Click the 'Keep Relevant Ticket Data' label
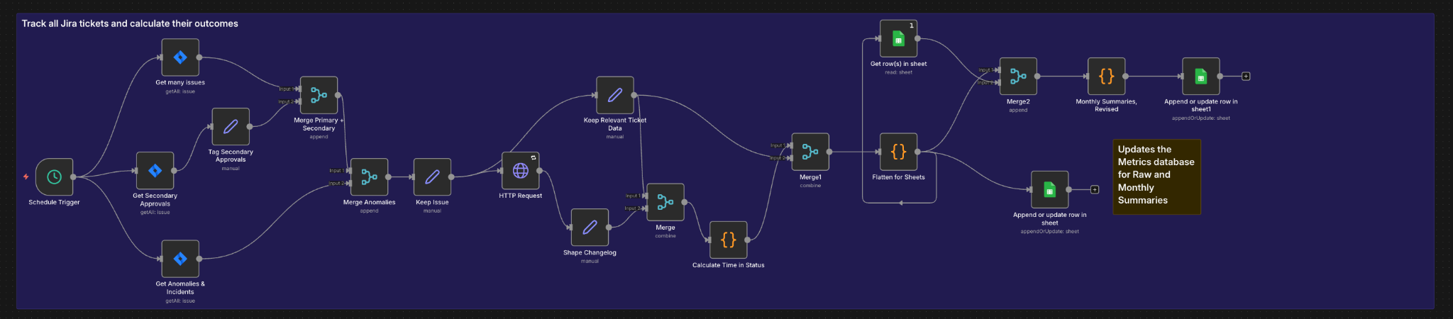 pyautogui.click(x=615, y=124)
